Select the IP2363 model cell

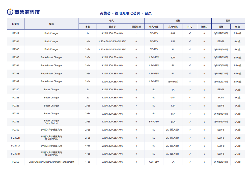coord(15,57)
